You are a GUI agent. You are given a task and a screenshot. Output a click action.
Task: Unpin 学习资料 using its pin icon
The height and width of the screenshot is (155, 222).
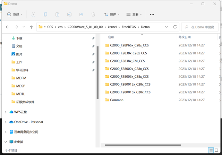[93, 70]
